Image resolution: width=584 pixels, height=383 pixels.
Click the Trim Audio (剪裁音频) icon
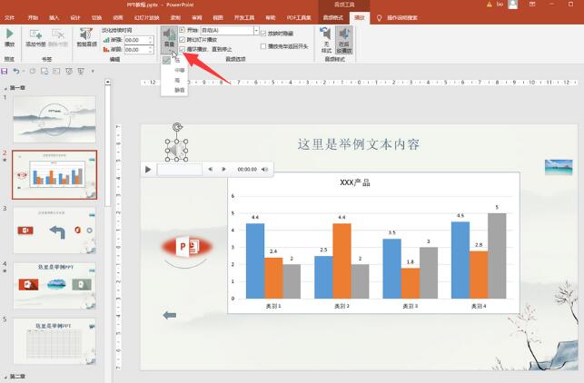pyautogui.click(x=86, y=34)
